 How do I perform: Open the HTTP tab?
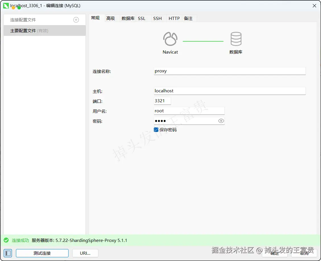point(174,19)
